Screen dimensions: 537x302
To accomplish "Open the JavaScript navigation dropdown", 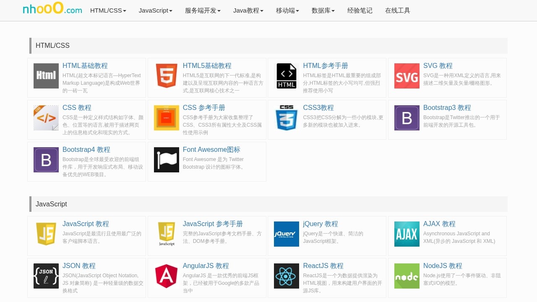I will (x=155, y=10).
